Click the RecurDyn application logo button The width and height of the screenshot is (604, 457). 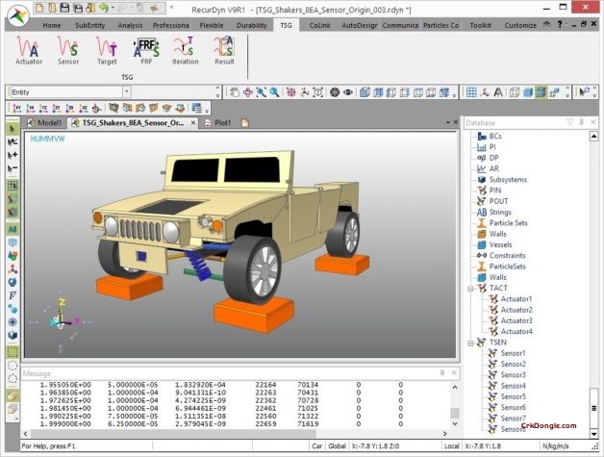click(x=18, y=15)
